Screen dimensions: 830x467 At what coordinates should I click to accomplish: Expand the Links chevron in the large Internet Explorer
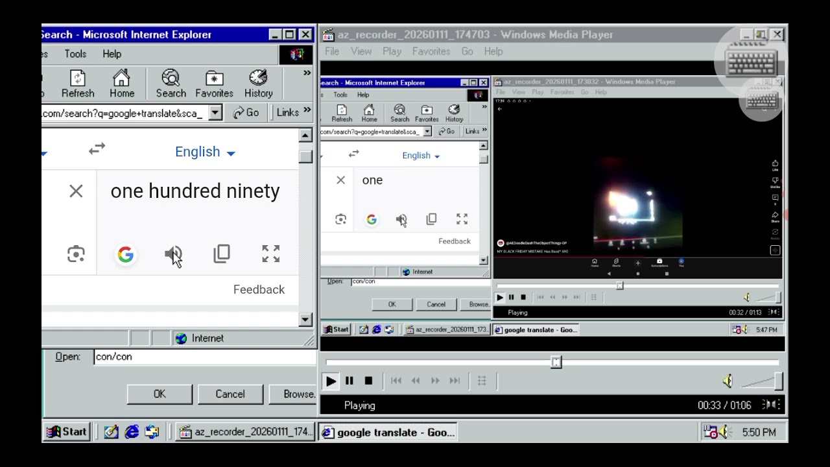[307, 111]
